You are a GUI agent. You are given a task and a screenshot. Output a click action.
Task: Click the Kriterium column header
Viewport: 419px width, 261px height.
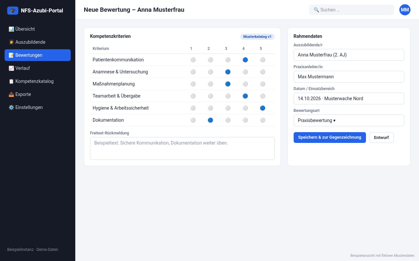coord(101,49)
